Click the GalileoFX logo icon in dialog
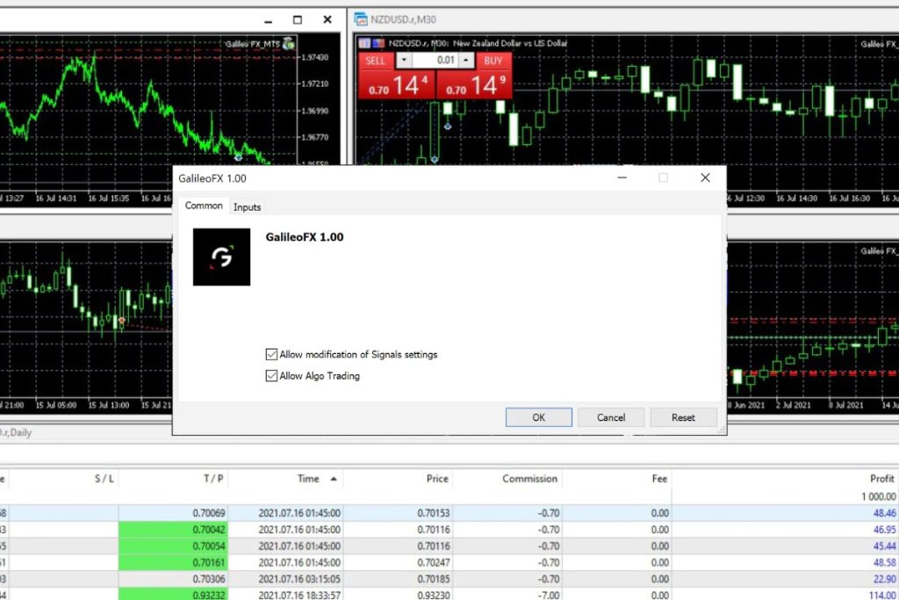The image size is (899, 600). click(x=221, y=257)
